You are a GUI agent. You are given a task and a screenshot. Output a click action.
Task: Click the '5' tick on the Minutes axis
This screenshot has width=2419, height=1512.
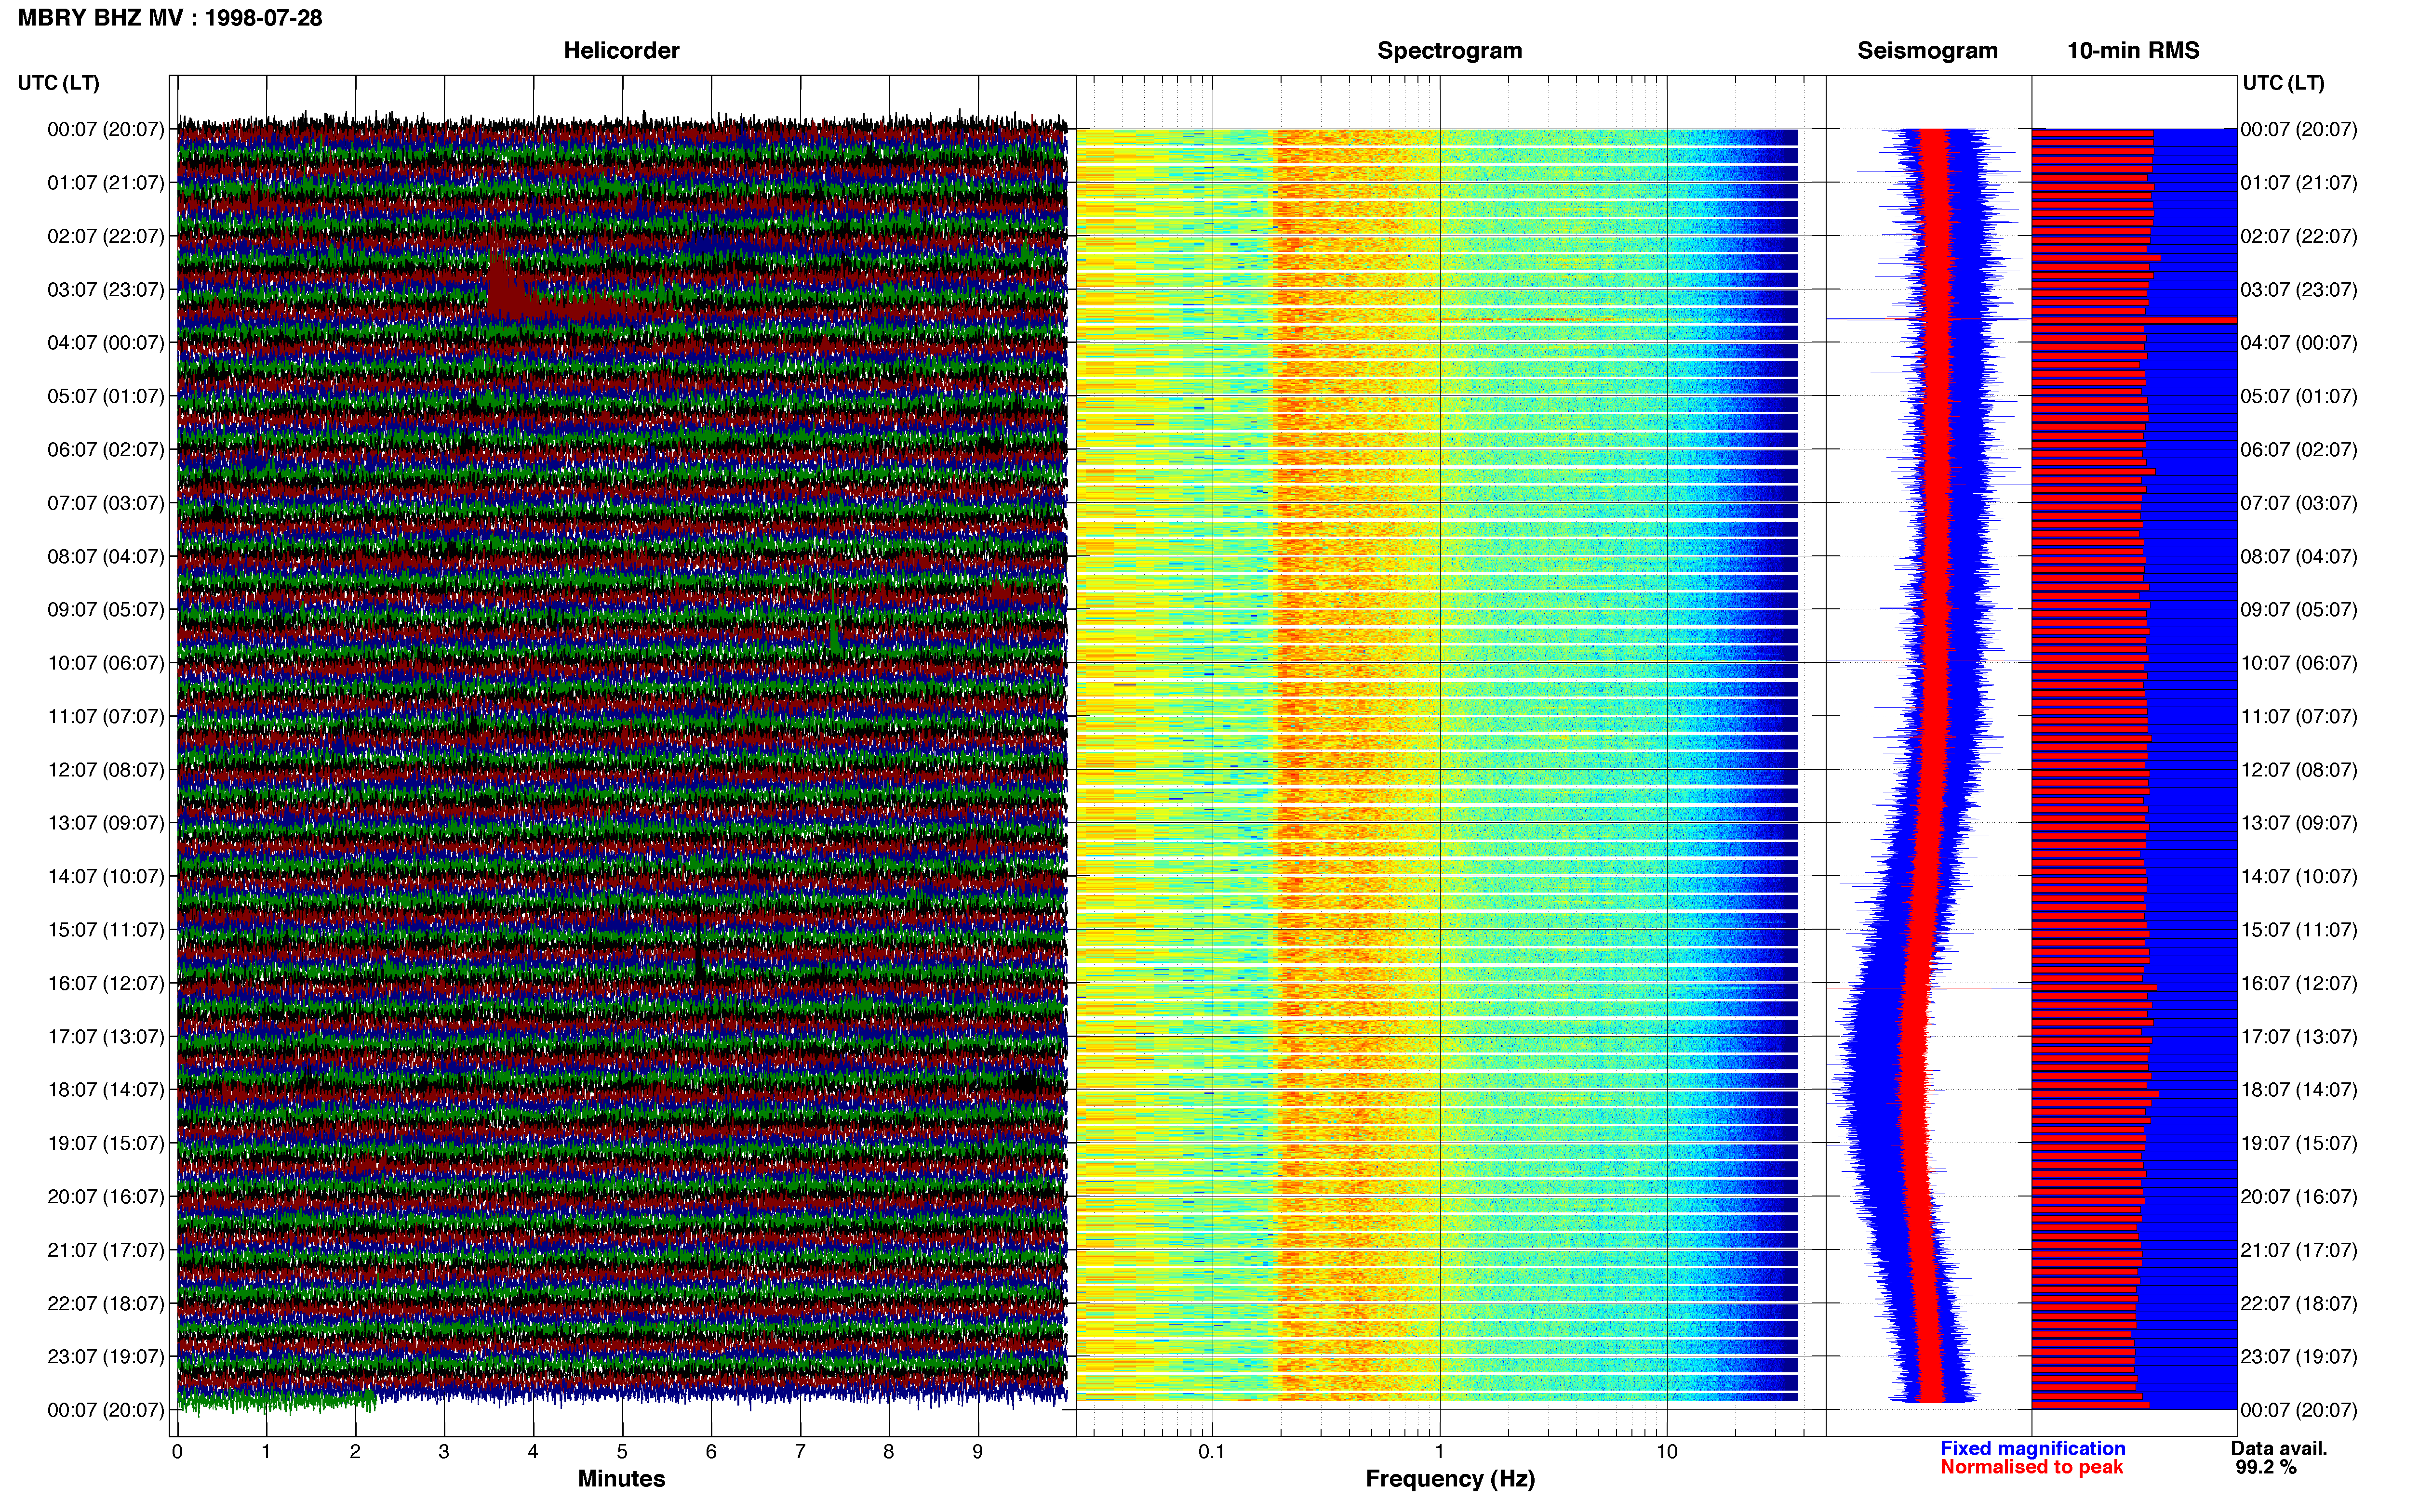point(622,1451)
